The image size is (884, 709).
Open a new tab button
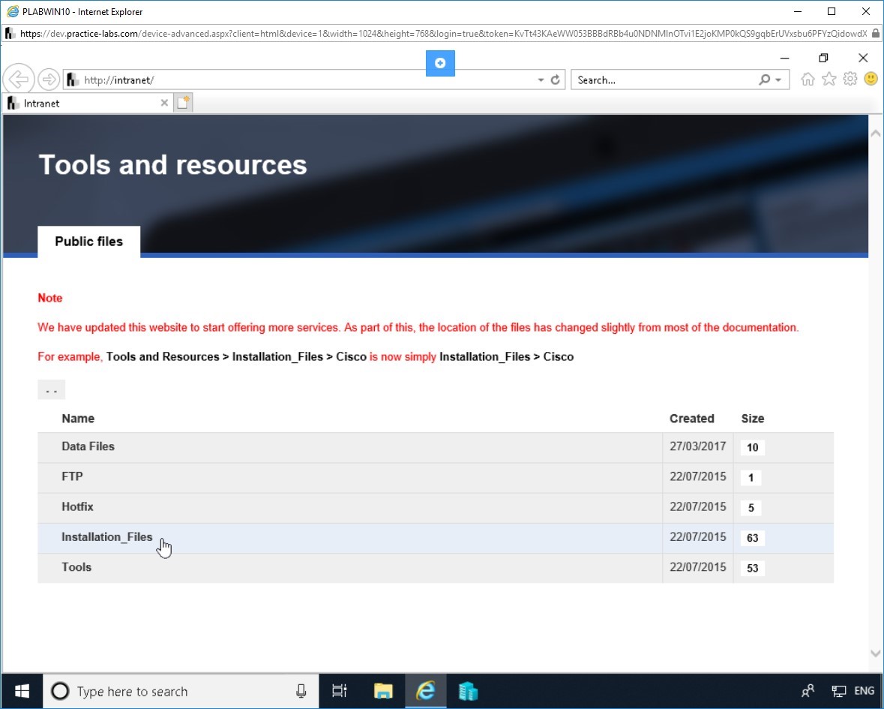tap(183, 103)
